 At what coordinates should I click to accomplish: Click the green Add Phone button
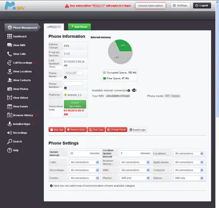point(79,27)
